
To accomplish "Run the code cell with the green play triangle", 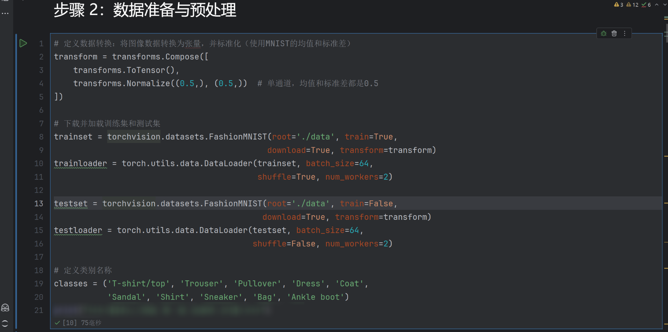I will pyautogui.click(x=23, y=43).
